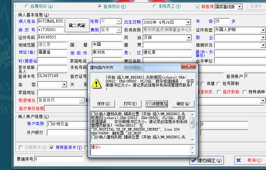The image size is (266, 170).
Task: Click the <<<详细情况 button
Action: click(157, 104)
